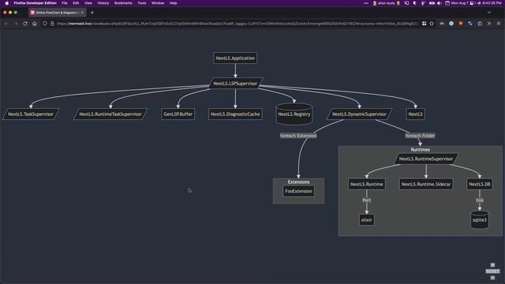Click the lower pan-zoom control button

click(492, 278)
